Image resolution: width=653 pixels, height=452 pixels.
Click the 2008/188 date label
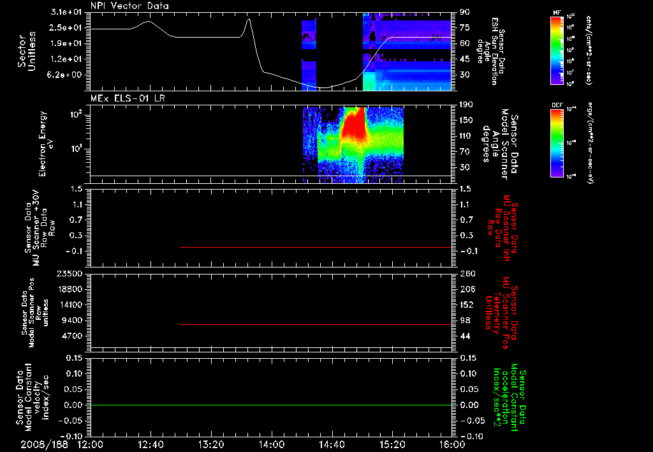click(44, 444)
